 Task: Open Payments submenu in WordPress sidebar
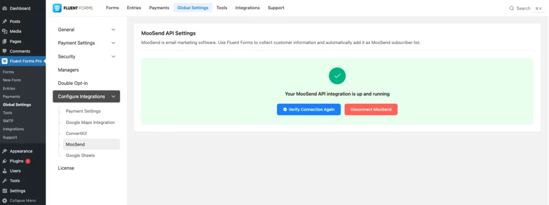click(x=11, y=96)
